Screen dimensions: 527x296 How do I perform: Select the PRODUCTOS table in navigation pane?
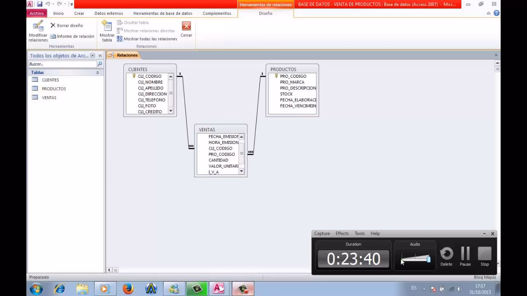(x=54, y=89)
